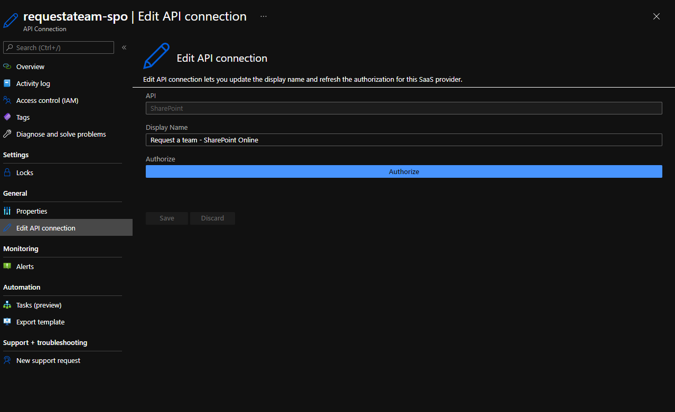This screenshot has width=675, height=412.
Task: Click the Discard button
Action: coord(212,218)
